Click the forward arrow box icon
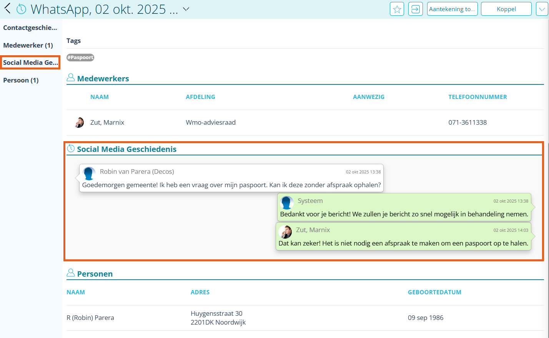This screenshot has height=338, width=549. (x=415, y=9)
